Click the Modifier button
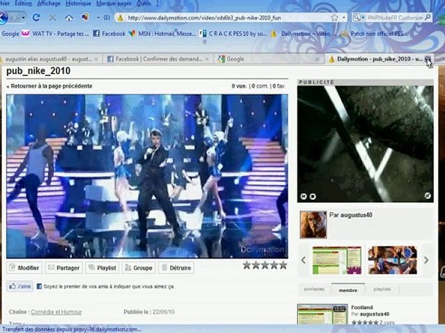The image size is (445, 333). tap(25, 268)
